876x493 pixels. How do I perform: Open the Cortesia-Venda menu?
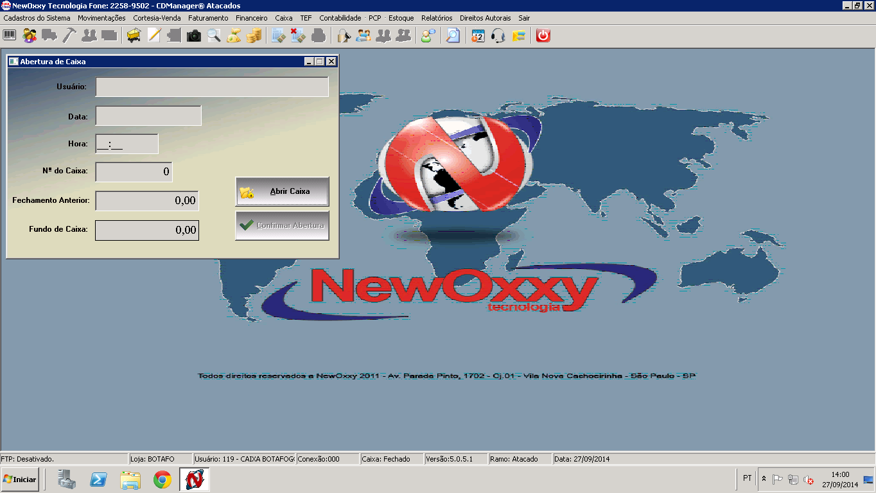pos(157,18)
